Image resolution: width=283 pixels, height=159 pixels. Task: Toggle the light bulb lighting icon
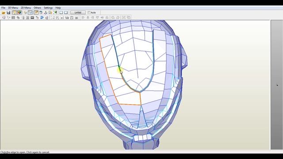[15, 13]
